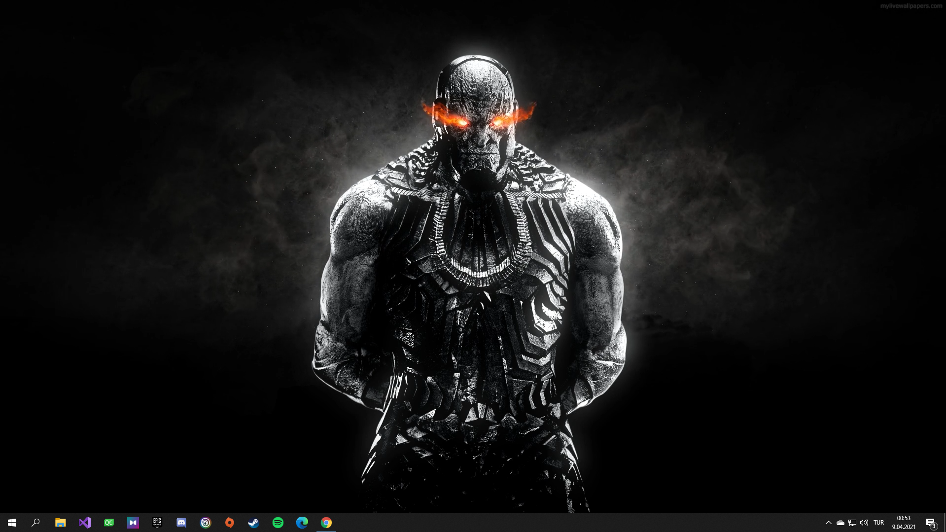This screenshot has height=532, width=946.
Task: Open Google Chrome from the taskbar
Action: click(x=326, y=522)
